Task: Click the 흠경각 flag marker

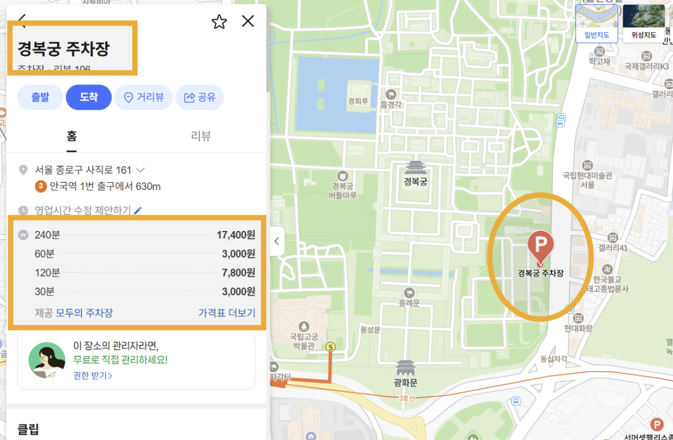Action: [391, 94]
